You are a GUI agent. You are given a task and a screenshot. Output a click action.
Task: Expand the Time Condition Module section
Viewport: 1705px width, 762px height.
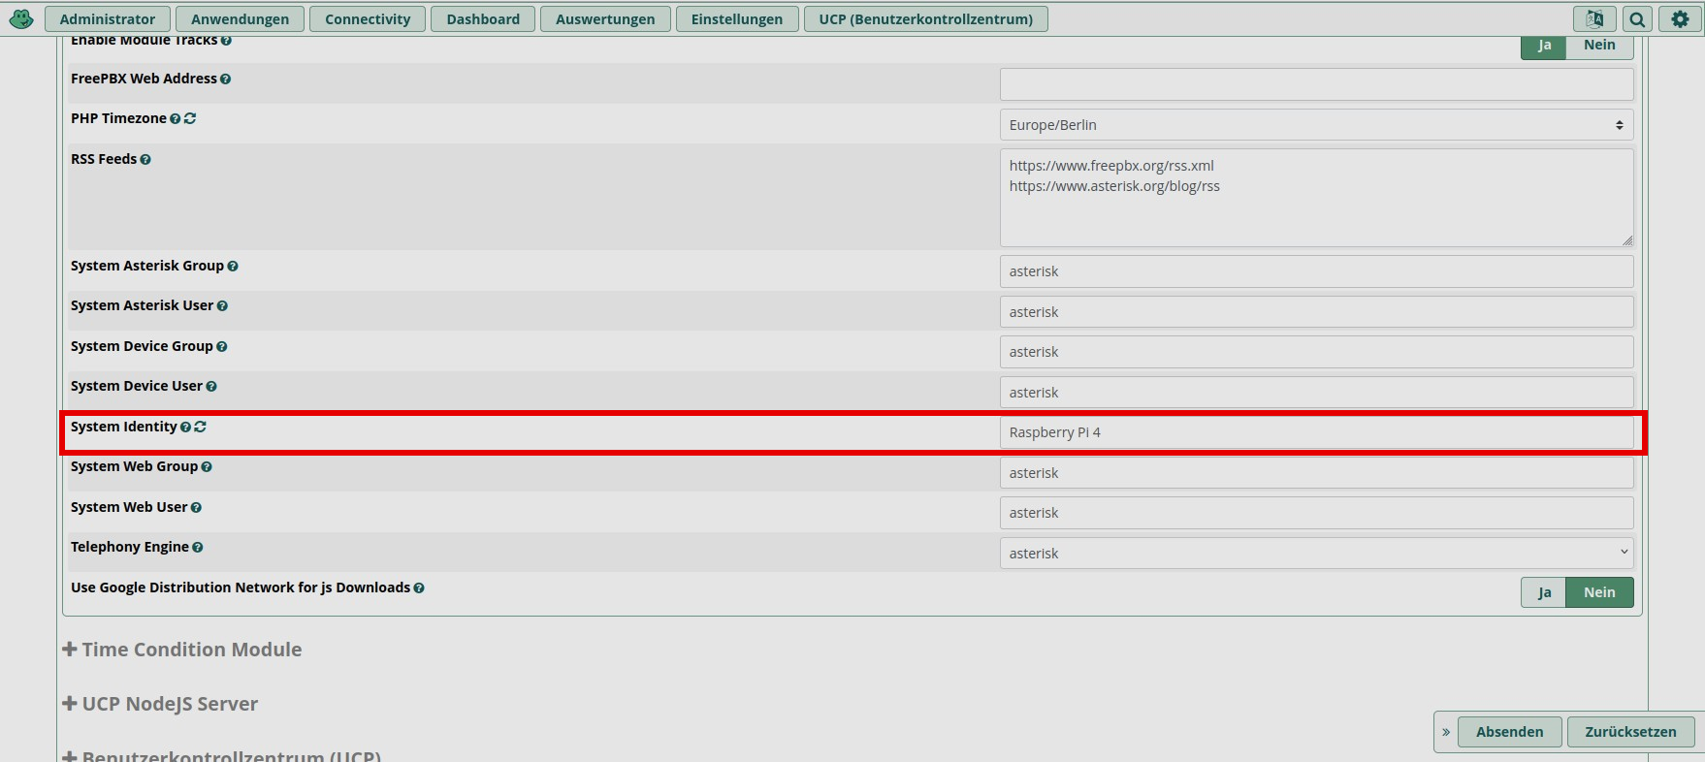pos(182,650)
